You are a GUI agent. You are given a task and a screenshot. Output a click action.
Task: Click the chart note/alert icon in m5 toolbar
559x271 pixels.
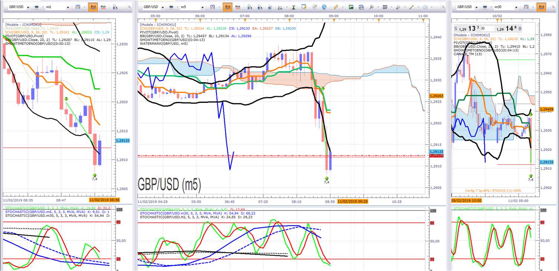(304, 7)
